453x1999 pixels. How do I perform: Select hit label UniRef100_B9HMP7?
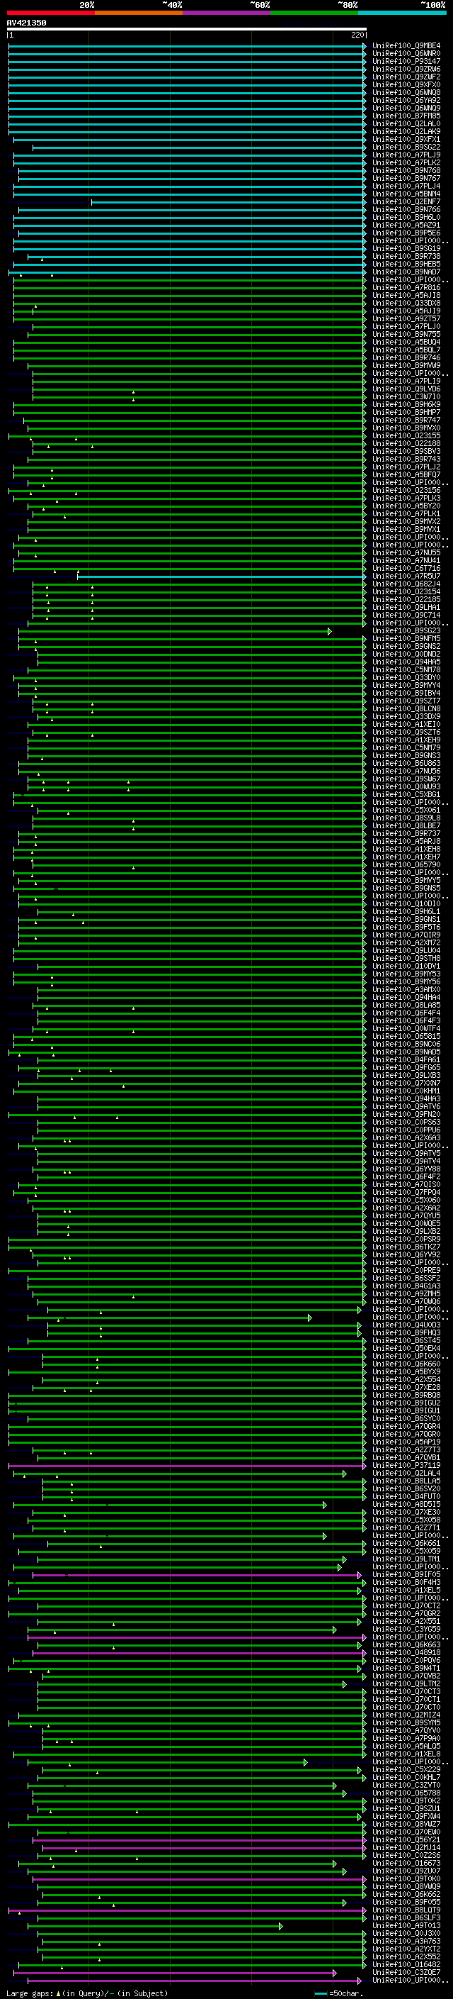pos(406,412)
